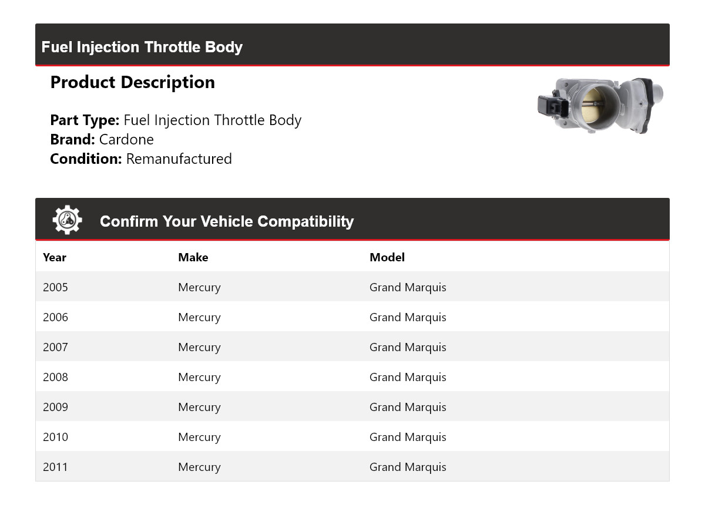The height and width of the screenshot is (505, 705).
Task: Select the Year column header
Action: click(x=55, y=257)
